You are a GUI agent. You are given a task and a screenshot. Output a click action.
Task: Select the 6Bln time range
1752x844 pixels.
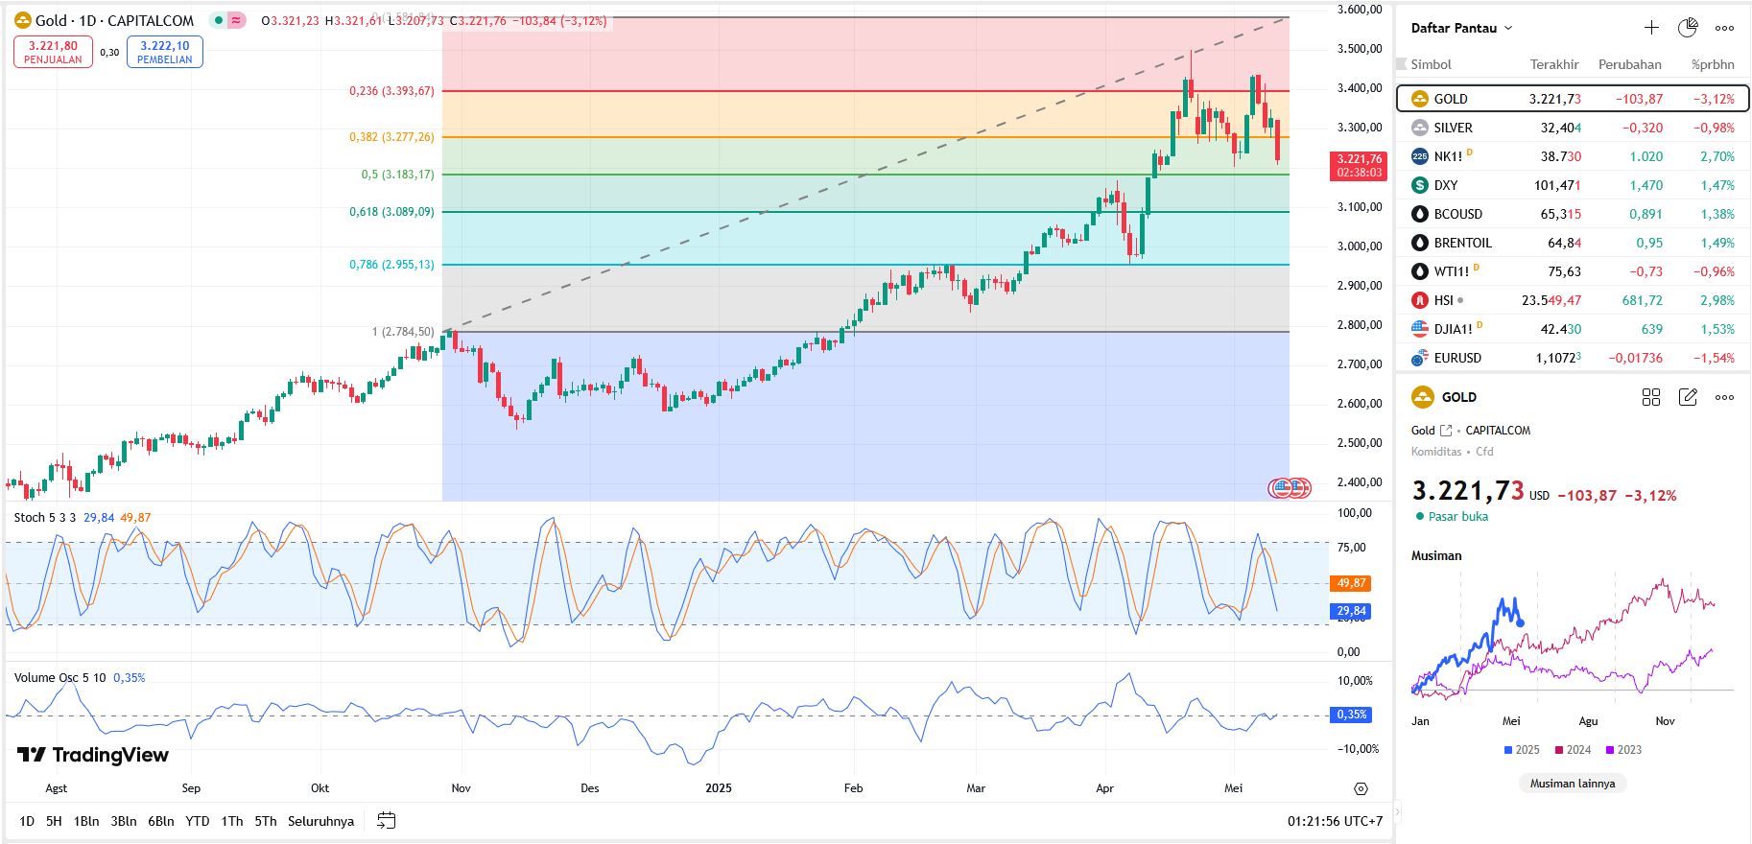coord(160,821)
